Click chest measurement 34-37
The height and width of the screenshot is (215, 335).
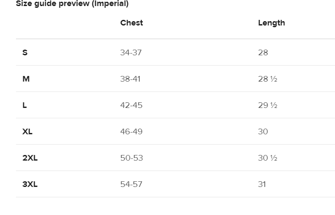[x=131, y=53]
